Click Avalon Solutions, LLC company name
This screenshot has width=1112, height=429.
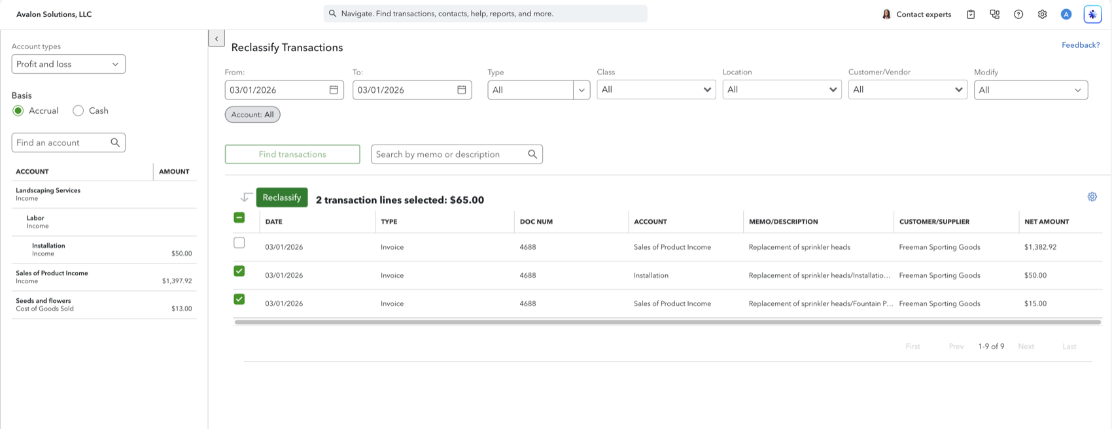[x=54, y=14]
